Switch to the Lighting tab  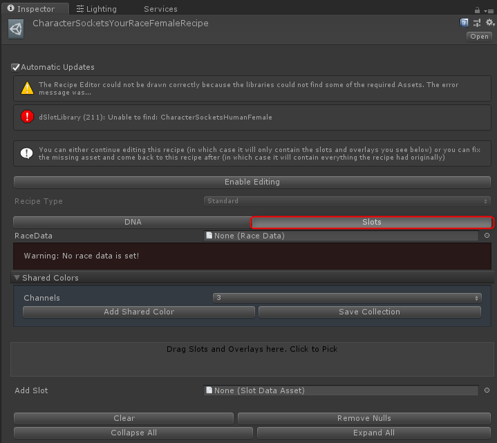tap(96, 9)
